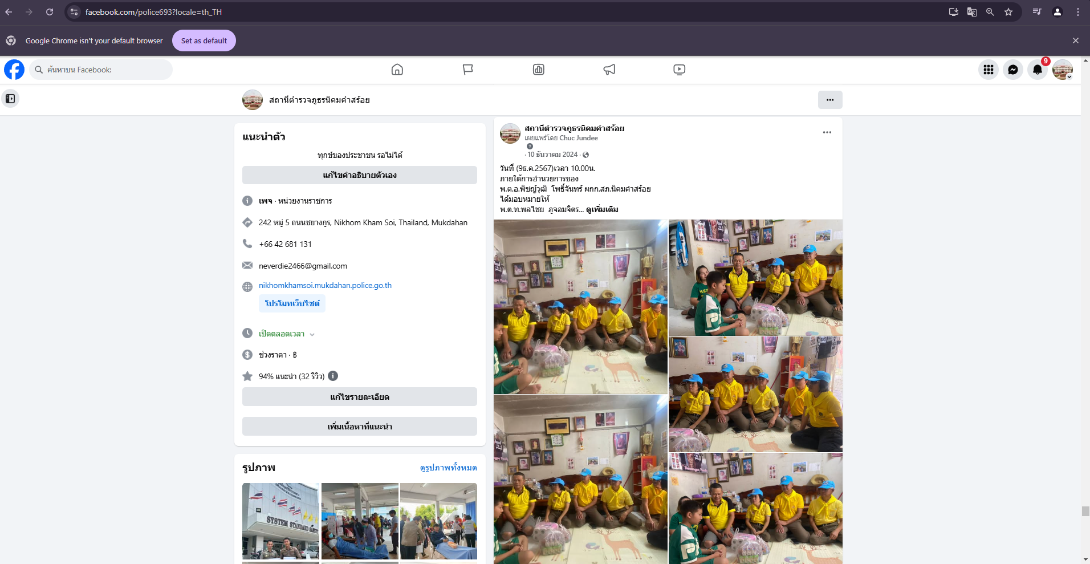Image resolution: width=1090 pixels, height=564 pixels.
Task: Open Facebook home feed icon
Action: click(x=397, y=70)
